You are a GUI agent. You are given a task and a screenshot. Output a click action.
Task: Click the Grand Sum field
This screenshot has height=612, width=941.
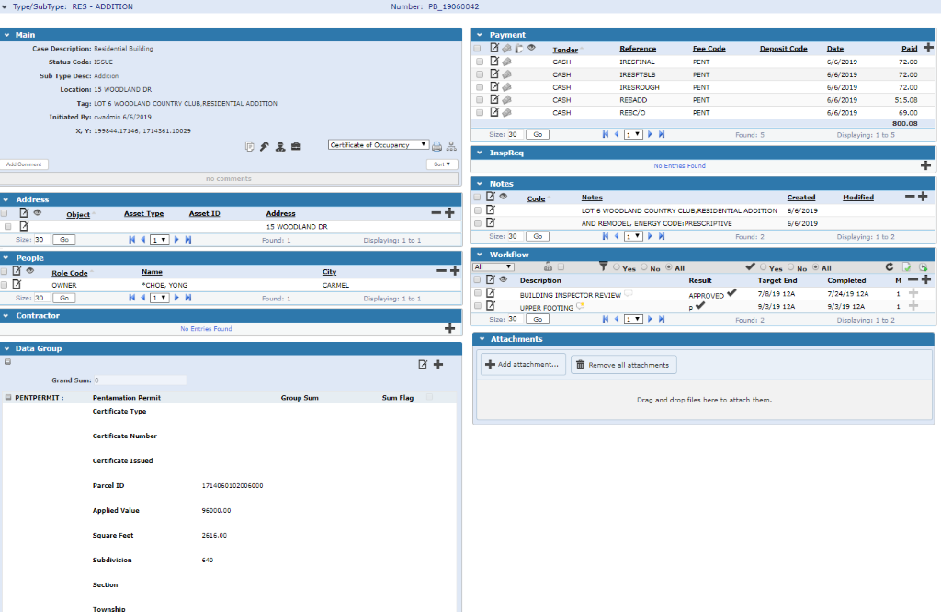click(x=140, y=380)
